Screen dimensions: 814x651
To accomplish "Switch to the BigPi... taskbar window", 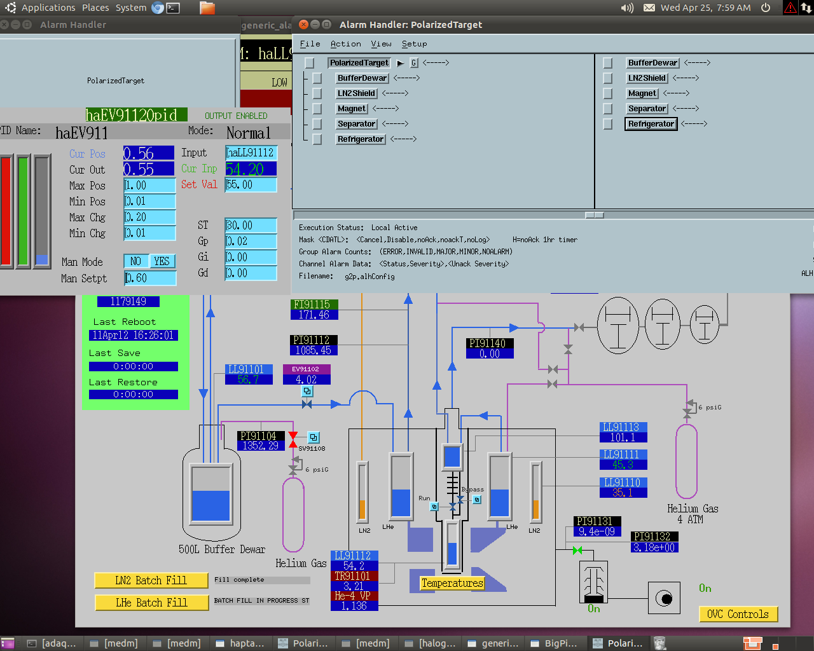I will [x=554, y=643].
